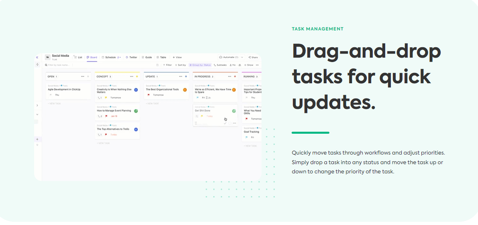Open the How to Manage Event Planning card
Screen dimensions: 478x225
[117, 112]
